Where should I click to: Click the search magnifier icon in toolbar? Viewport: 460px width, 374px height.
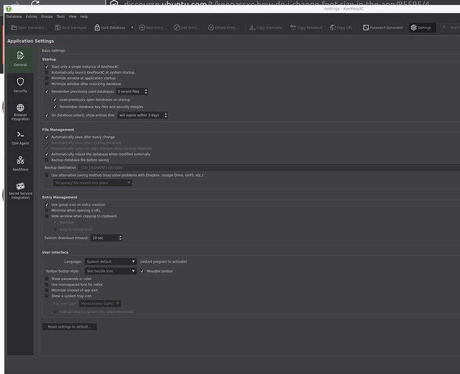pos(444,27)
